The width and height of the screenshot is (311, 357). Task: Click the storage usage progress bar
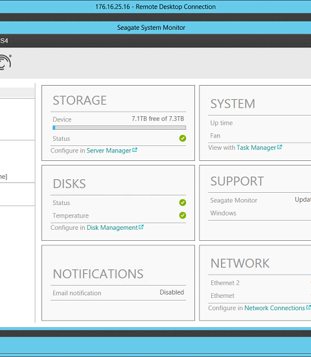coord(119,128)
